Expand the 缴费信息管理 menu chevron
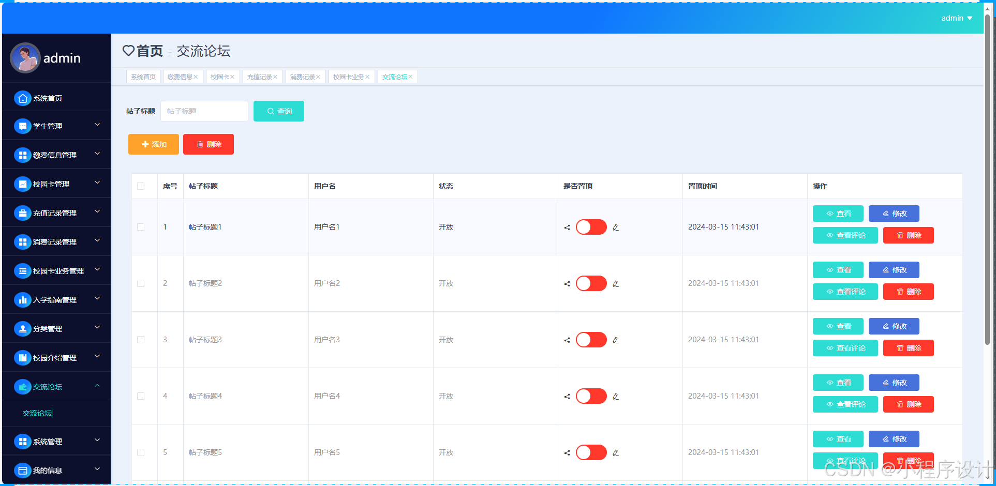This screenshot has height=486, width=996. 97,154
